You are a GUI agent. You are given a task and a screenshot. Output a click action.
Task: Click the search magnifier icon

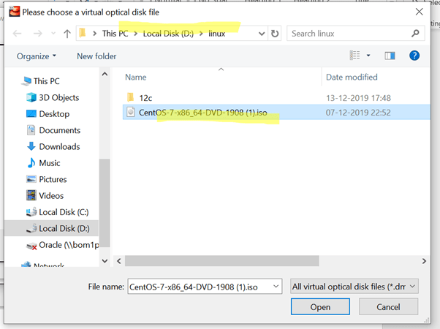click(x=414, y=34)
